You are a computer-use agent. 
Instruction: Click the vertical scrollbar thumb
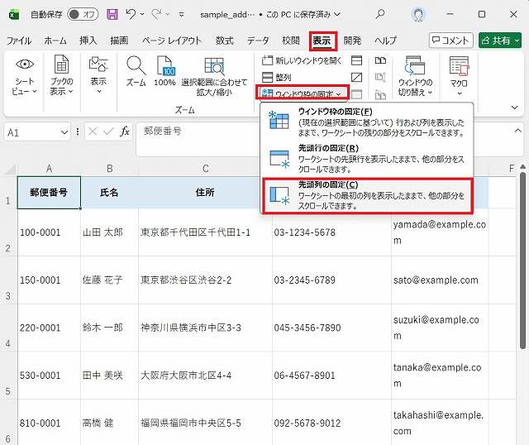[522, 261]
